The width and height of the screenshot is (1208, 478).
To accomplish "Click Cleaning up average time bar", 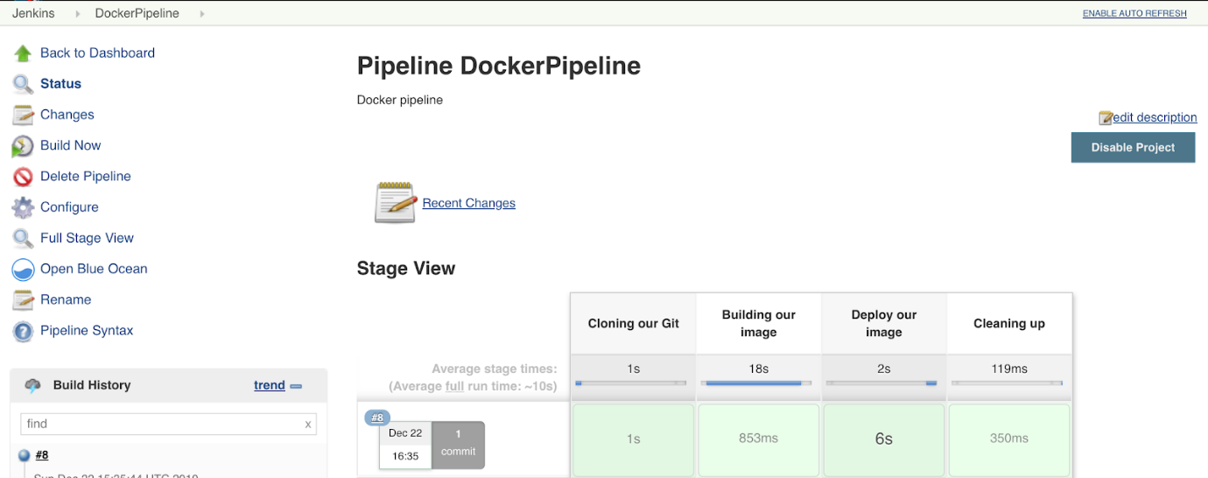I will click(x=1007, y=383).
